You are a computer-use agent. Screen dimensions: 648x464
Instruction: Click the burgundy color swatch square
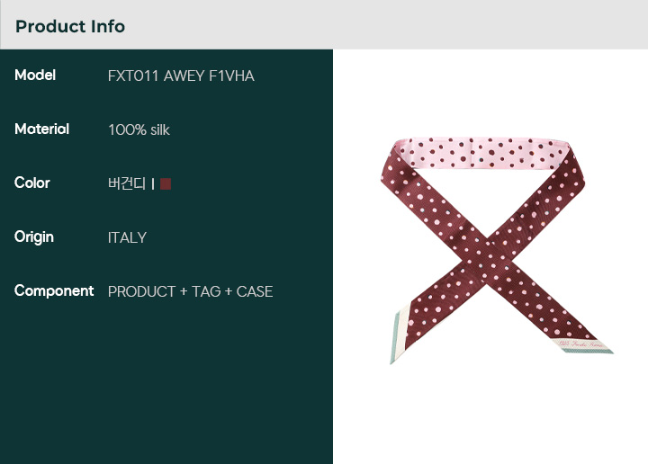[x=166, y=183]
